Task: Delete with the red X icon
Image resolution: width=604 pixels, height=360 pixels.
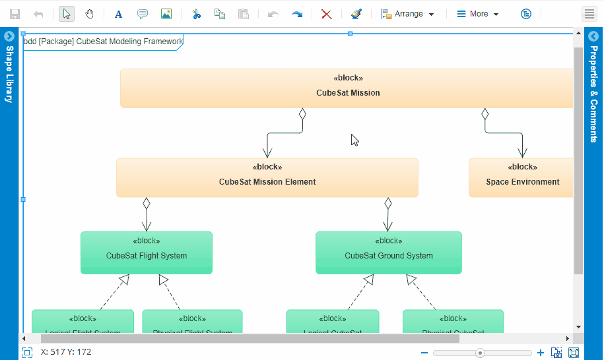Action: coord(327,15)
